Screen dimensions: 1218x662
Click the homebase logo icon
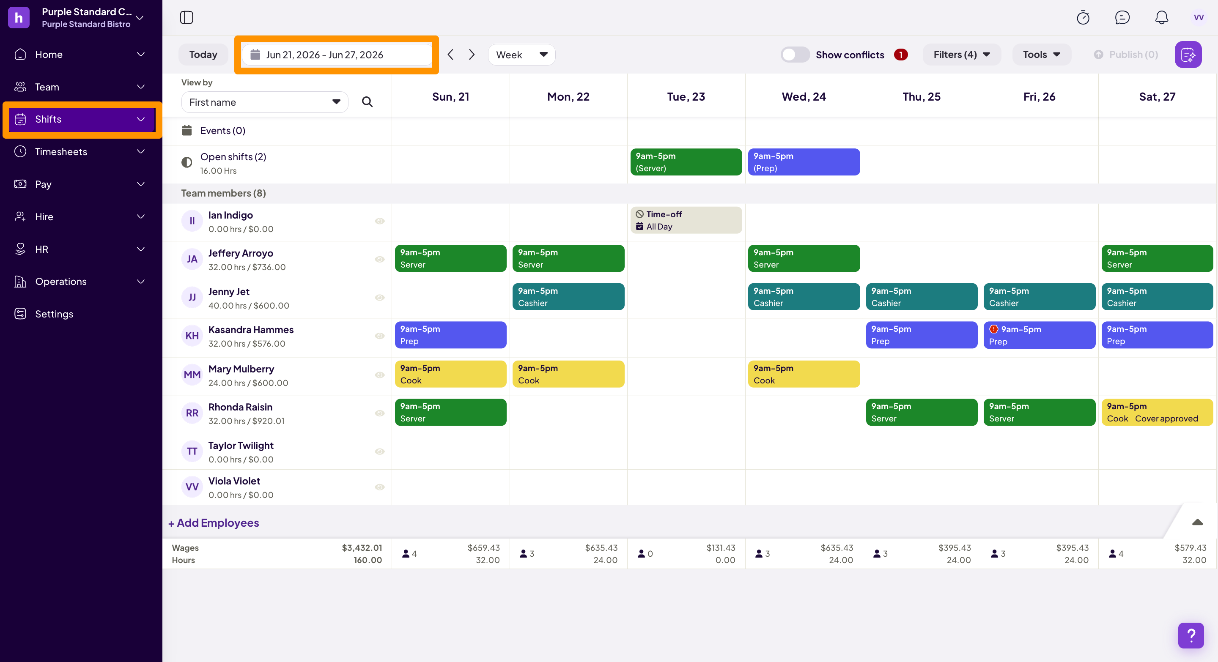click(19, 17)
